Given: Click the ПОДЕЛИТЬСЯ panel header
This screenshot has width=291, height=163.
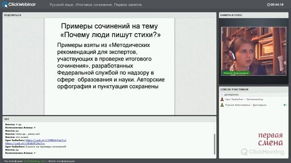Looking at the screenshot, I should [109, 15].
